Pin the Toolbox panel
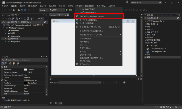 (x=177, y=15)
